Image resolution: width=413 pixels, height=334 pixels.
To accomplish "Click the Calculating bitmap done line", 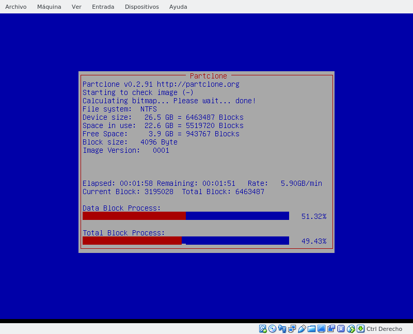I will click(169, 101).
